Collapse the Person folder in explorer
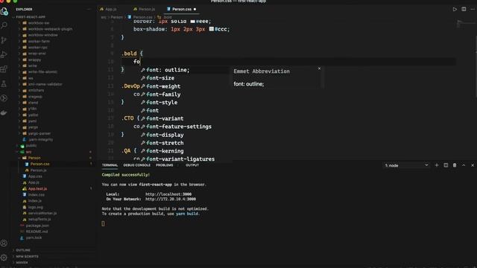Screen dimensions: 477x268 (x=34, y=158)
